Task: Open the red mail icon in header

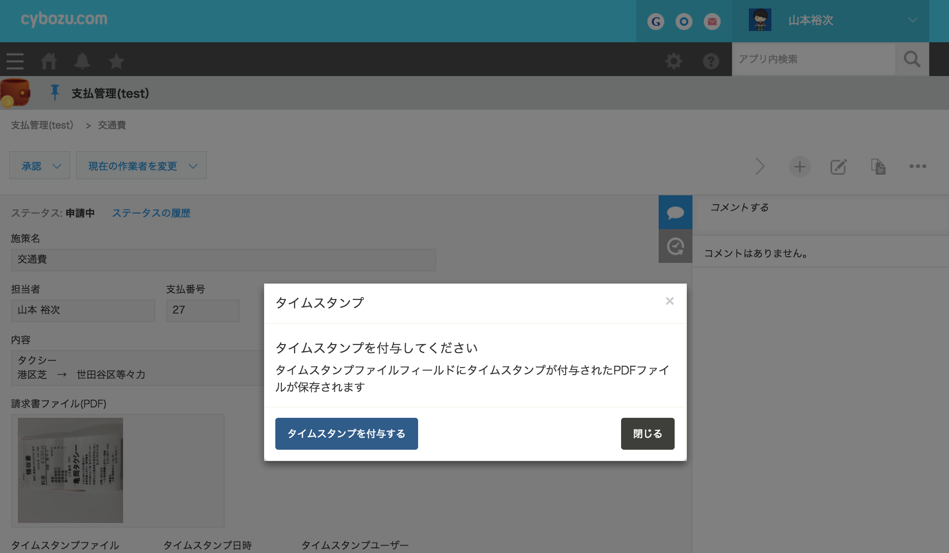Action: tap(712, 21)
